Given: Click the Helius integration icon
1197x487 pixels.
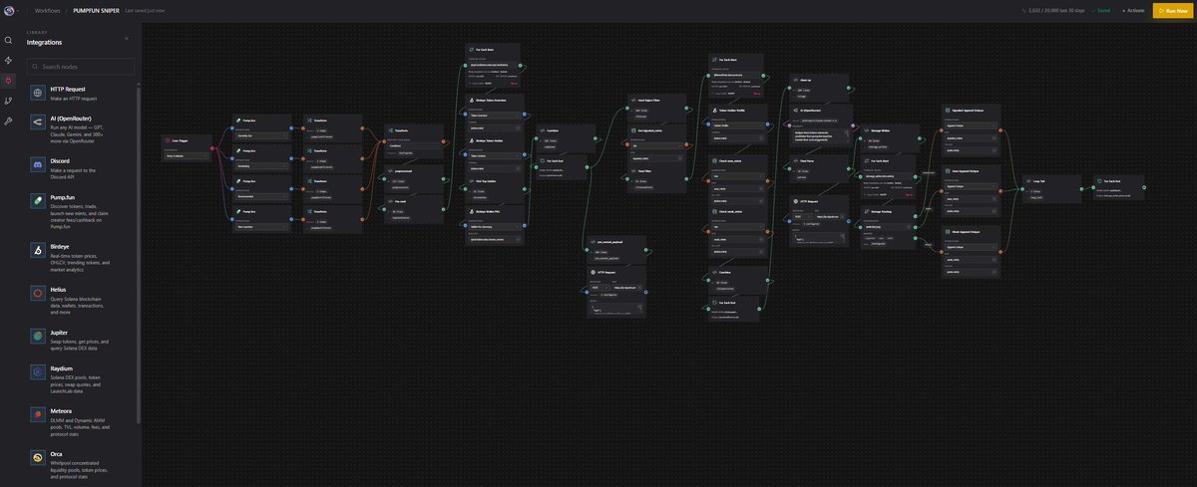Looking at the screenshot, I should 38,293.
